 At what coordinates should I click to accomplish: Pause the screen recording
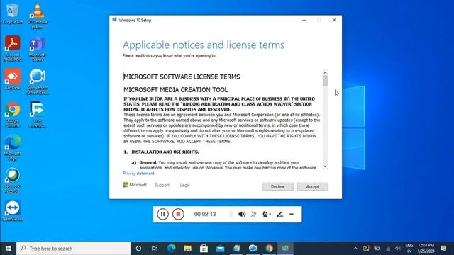point(162,214)
